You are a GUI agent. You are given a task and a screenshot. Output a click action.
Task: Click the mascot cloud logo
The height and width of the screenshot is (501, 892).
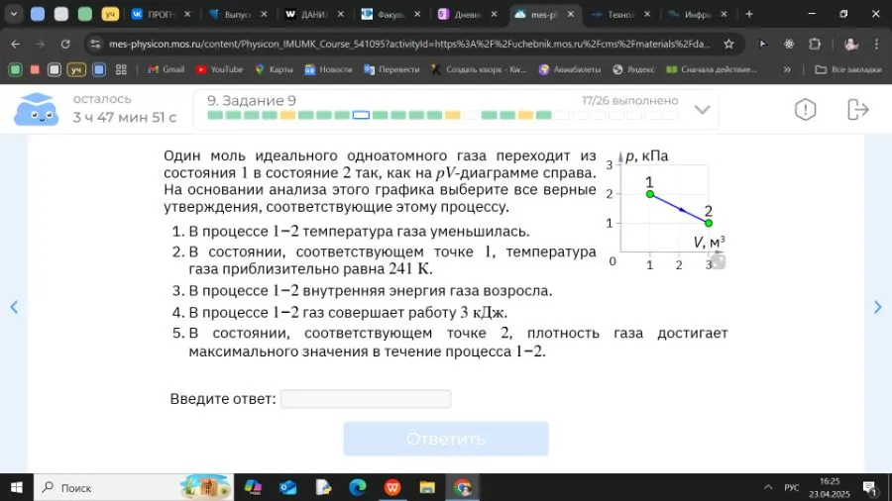pyautogui.click(x=36, y=109)
